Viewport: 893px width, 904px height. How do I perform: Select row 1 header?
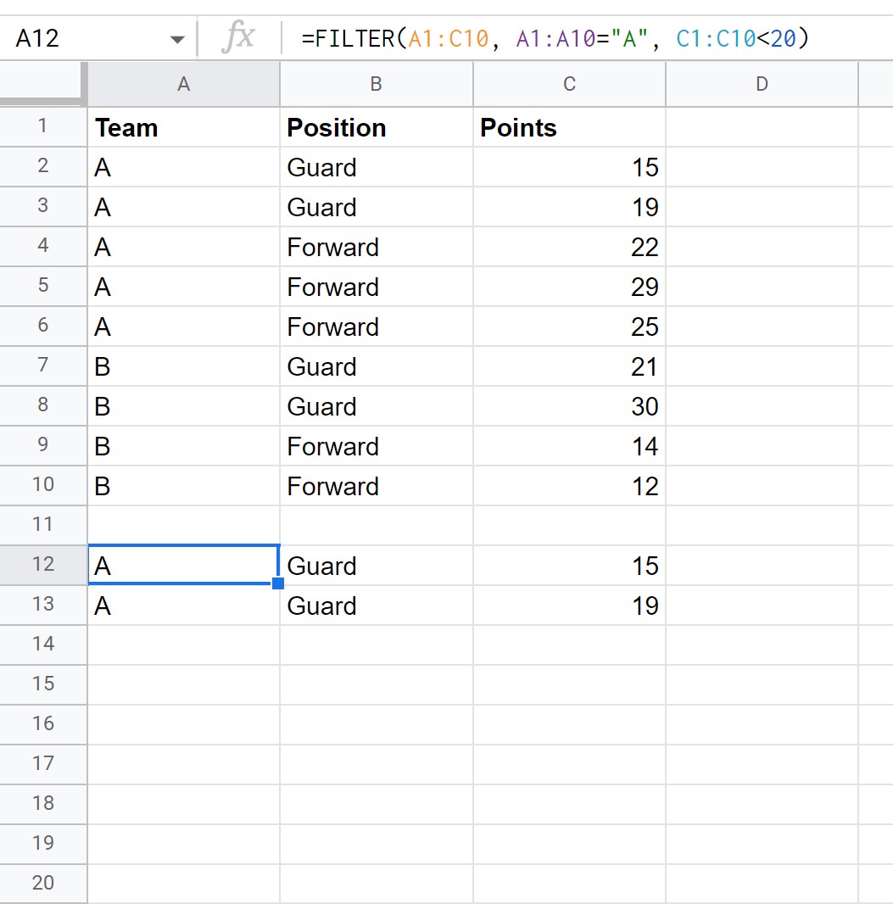point(42,126)
